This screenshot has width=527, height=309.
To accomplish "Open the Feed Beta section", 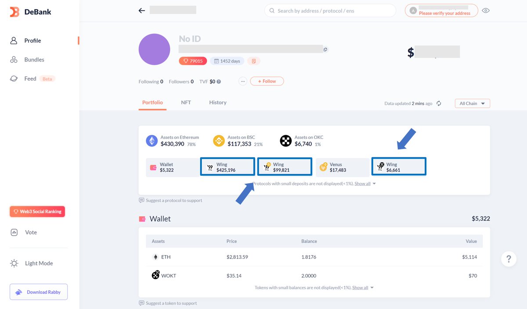I will pos(14,78).
